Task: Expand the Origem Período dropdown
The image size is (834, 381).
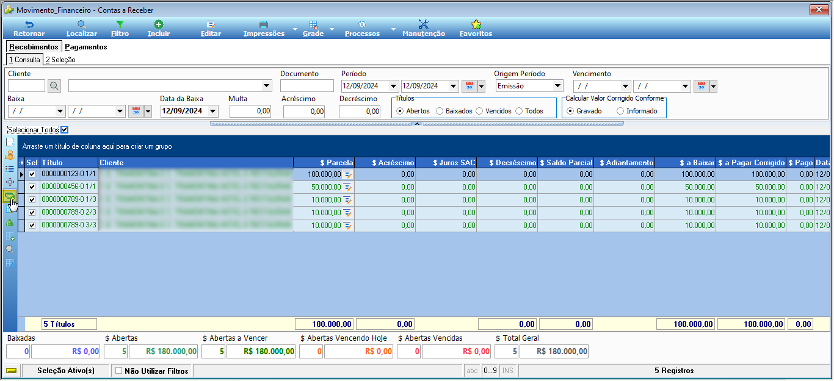Action: [x=557, y=86]
